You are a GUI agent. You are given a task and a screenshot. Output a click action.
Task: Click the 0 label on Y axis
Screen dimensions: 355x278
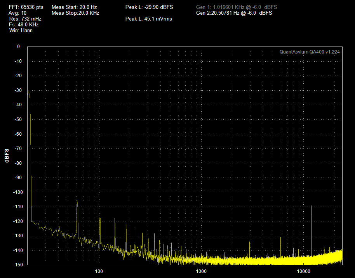(19, 47)
